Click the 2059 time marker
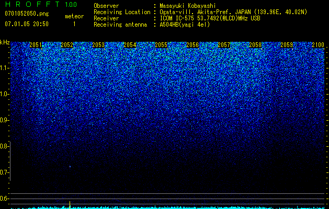329x209 pixels. (x=287, y=45)
